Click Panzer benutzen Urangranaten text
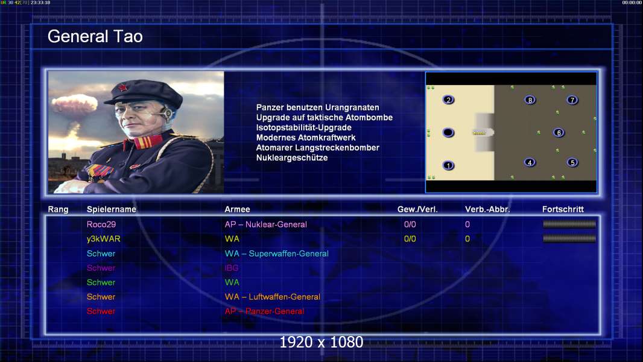This screenshot has width=643, height=362. tap(317, 107)
